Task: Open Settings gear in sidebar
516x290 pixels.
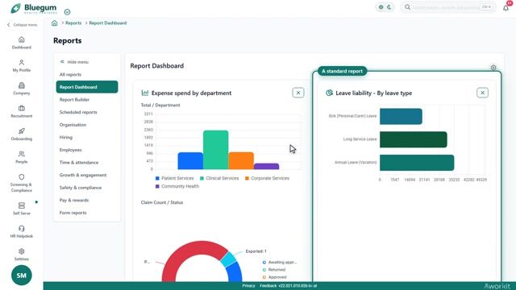Action: [22, 251]
